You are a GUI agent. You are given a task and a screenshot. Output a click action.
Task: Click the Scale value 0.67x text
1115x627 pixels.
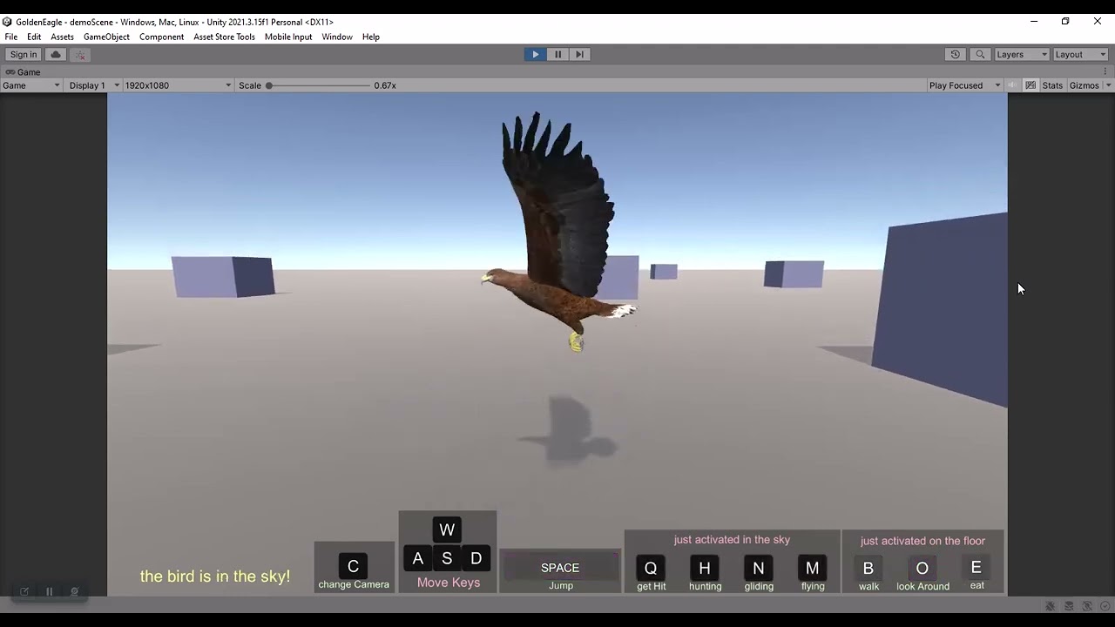click(385, 85)
